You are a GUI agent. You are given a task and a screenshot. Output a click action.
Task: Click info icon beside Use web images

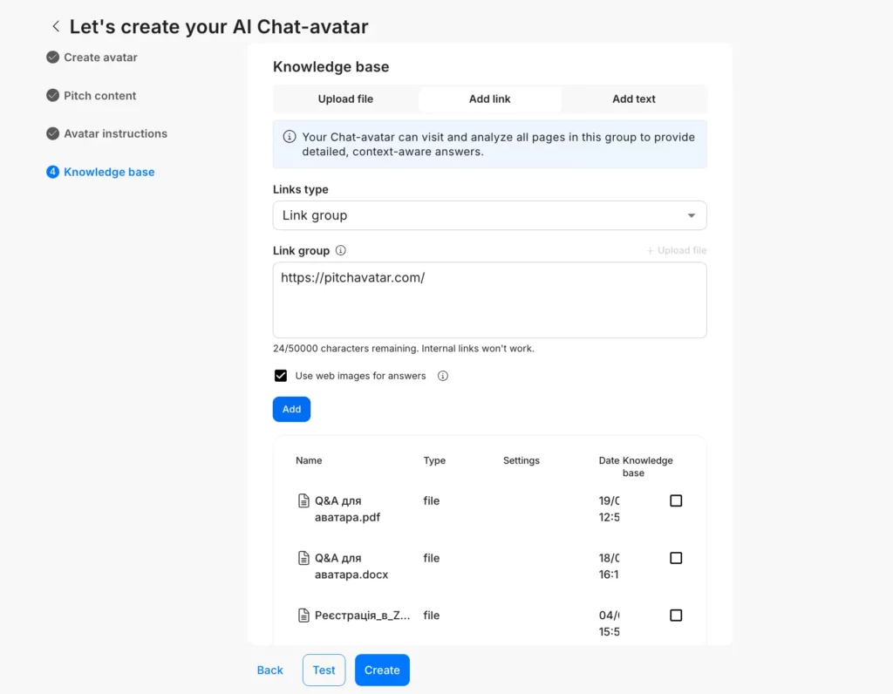pos(443,377)
